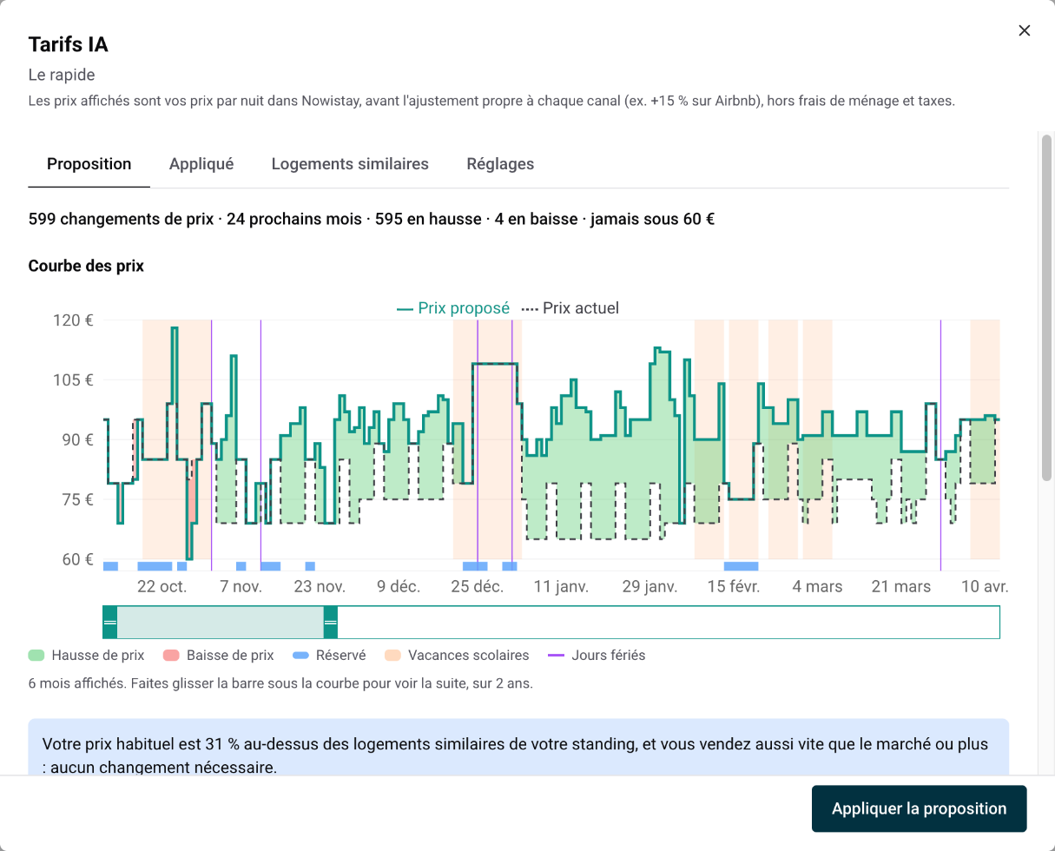Viewport: 1055px width, 851px height.
Task: Click the shaded selected window in the range bar
Action: pyautogui.click(x=220, y=623)
